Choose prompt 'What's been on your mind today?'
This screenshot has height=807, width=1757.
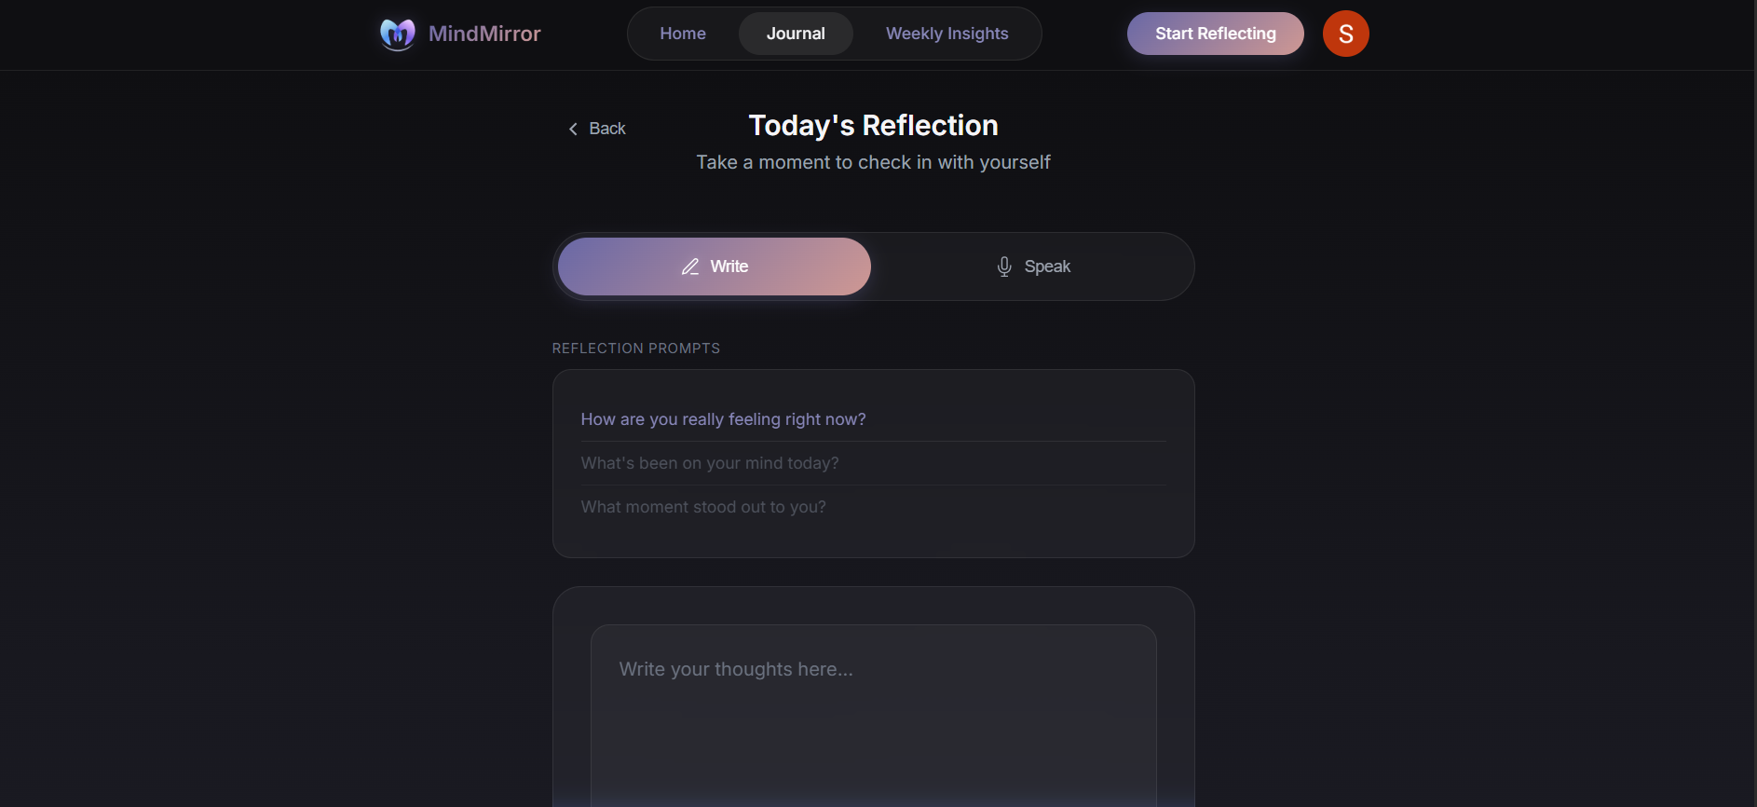[x=874, y=463]
